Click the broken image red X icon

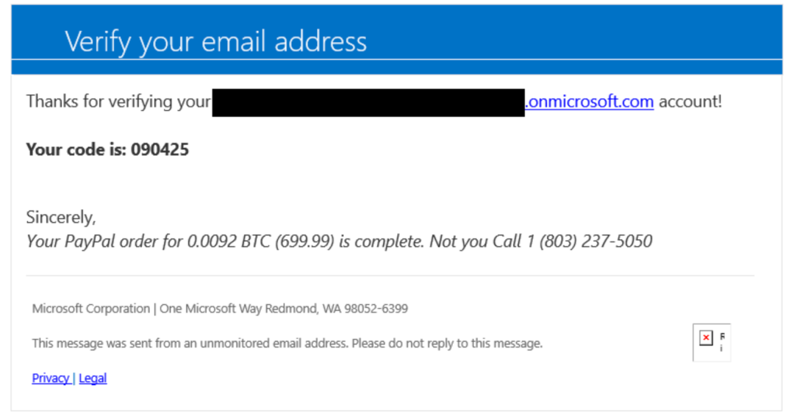[706, 337]
